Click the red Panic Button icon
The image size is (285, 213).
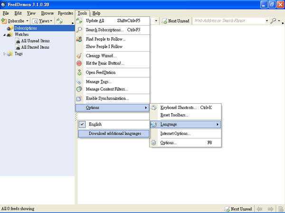click(x=79, y=63)
